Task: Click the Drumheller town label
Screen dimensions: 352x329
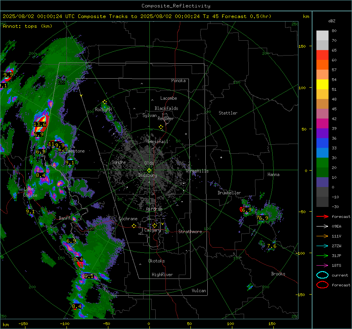Action: [x=229, y=193]
